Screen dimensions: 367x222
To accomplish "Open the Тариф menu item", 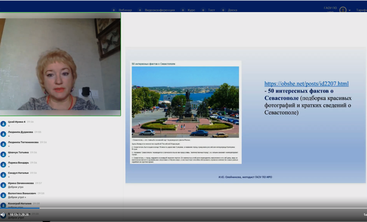I will 361,10.
